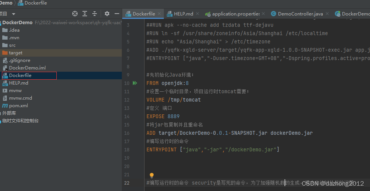Open the project view dropdown arrow

pyautogui.click(x=14, y=14)
